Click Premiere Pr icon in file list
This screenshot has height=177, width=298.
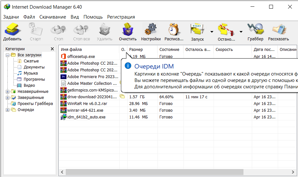63,76
